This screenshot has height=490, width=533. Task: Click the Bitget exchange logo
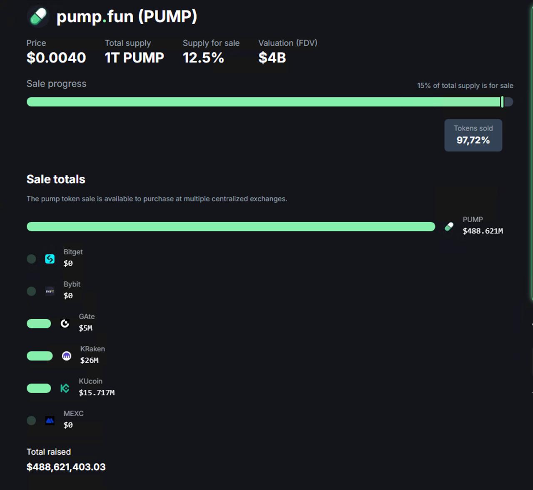pos(50,259)
